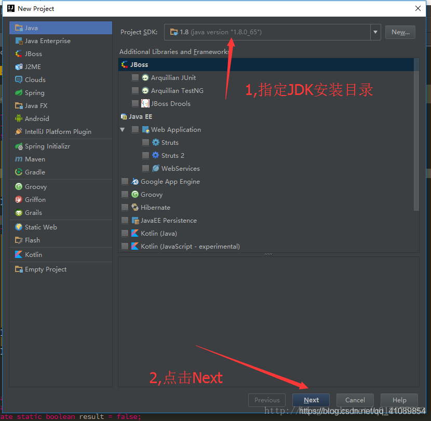Select the Kotlin icon in the sidebar
The height and width of the screenshot is (421, 431).
[19, 254]
